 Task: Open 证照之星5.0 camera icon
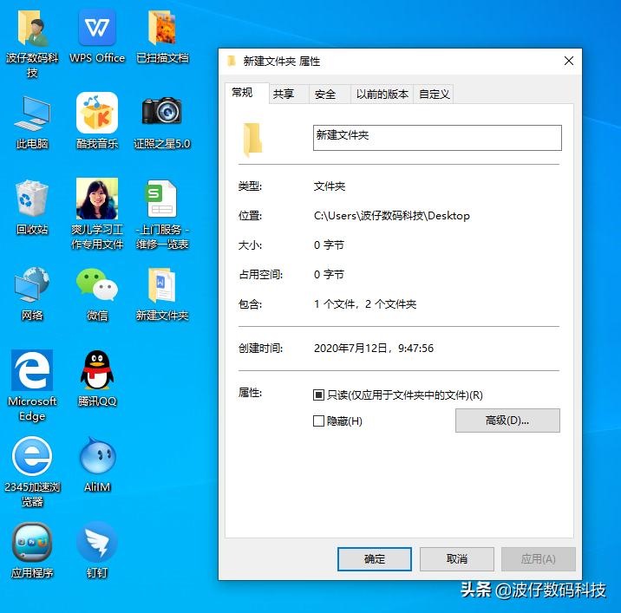click(x=162, y=111)
